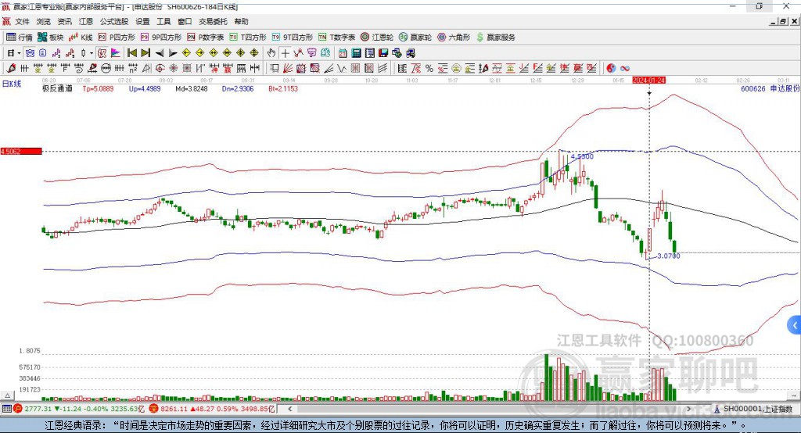Expand the candlestick style dropdown arrow

[92, 53]
